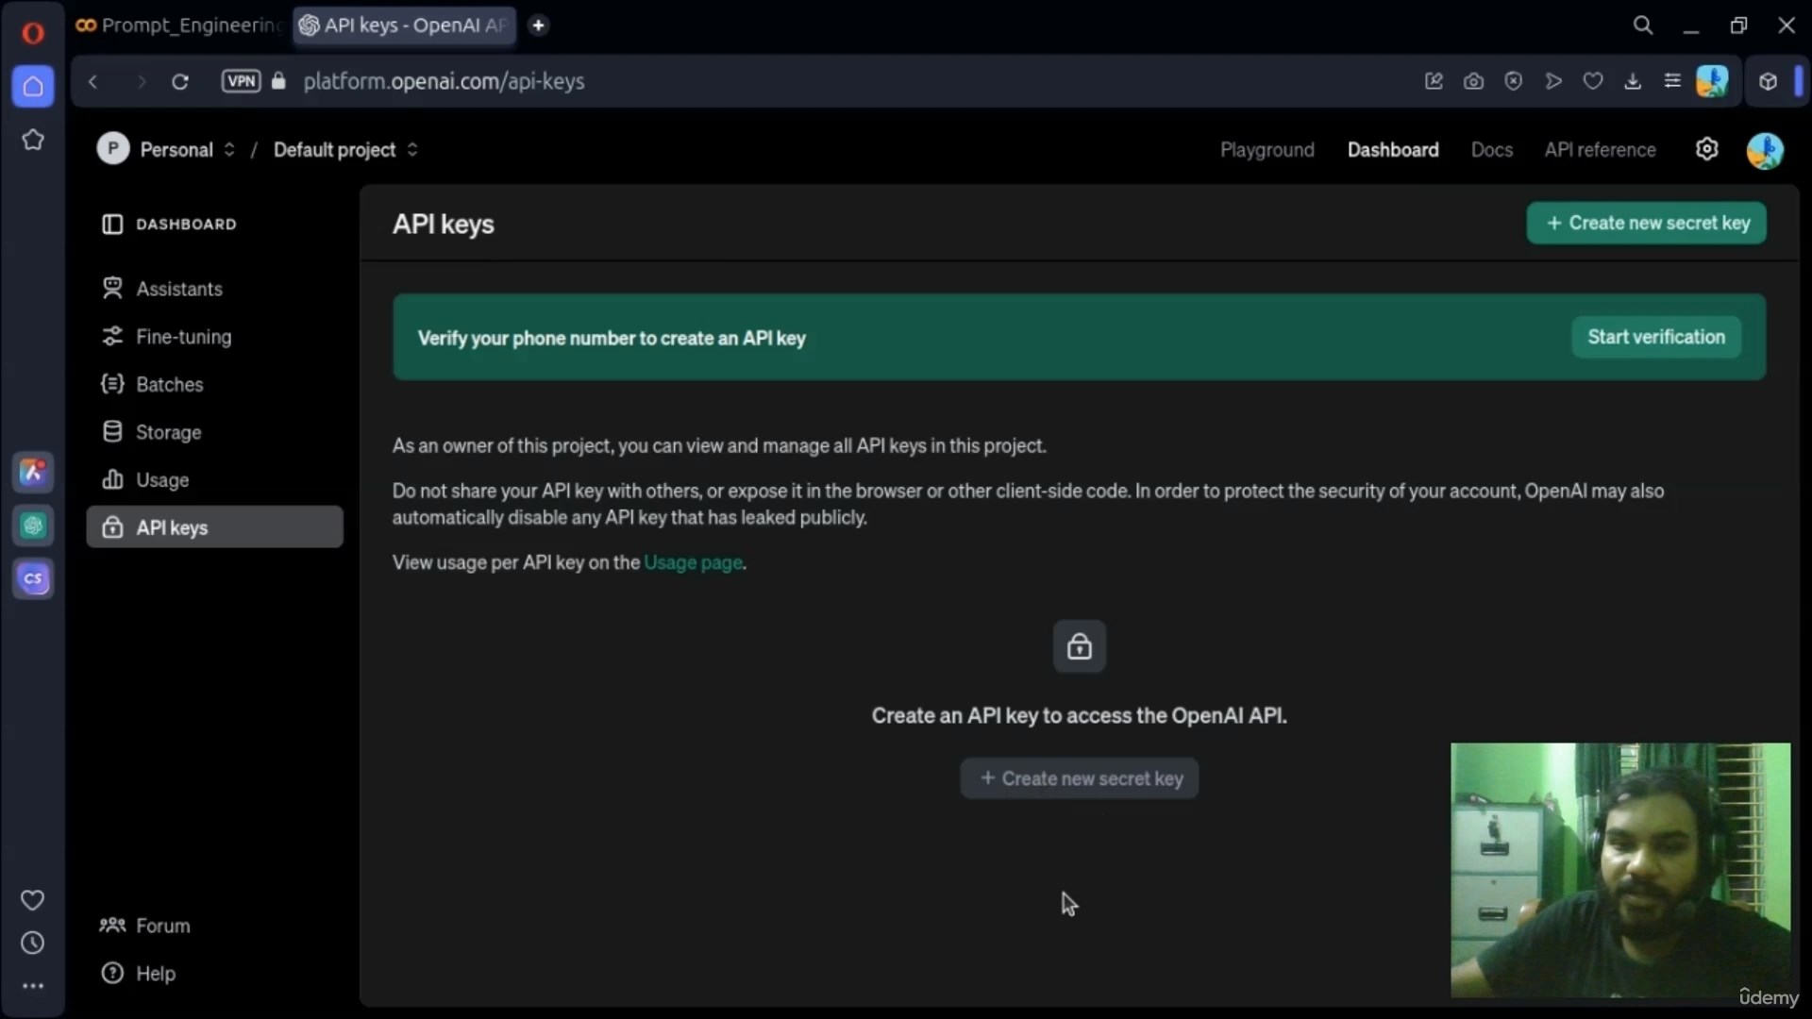Open the Playground page
The width and height of the screenshot is (1812, 1019).
click(x=1267, y=150)
